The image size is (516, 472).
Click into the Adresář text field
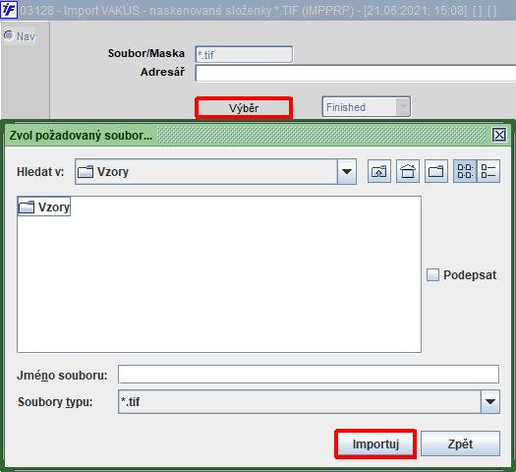[x=356, y=73]
